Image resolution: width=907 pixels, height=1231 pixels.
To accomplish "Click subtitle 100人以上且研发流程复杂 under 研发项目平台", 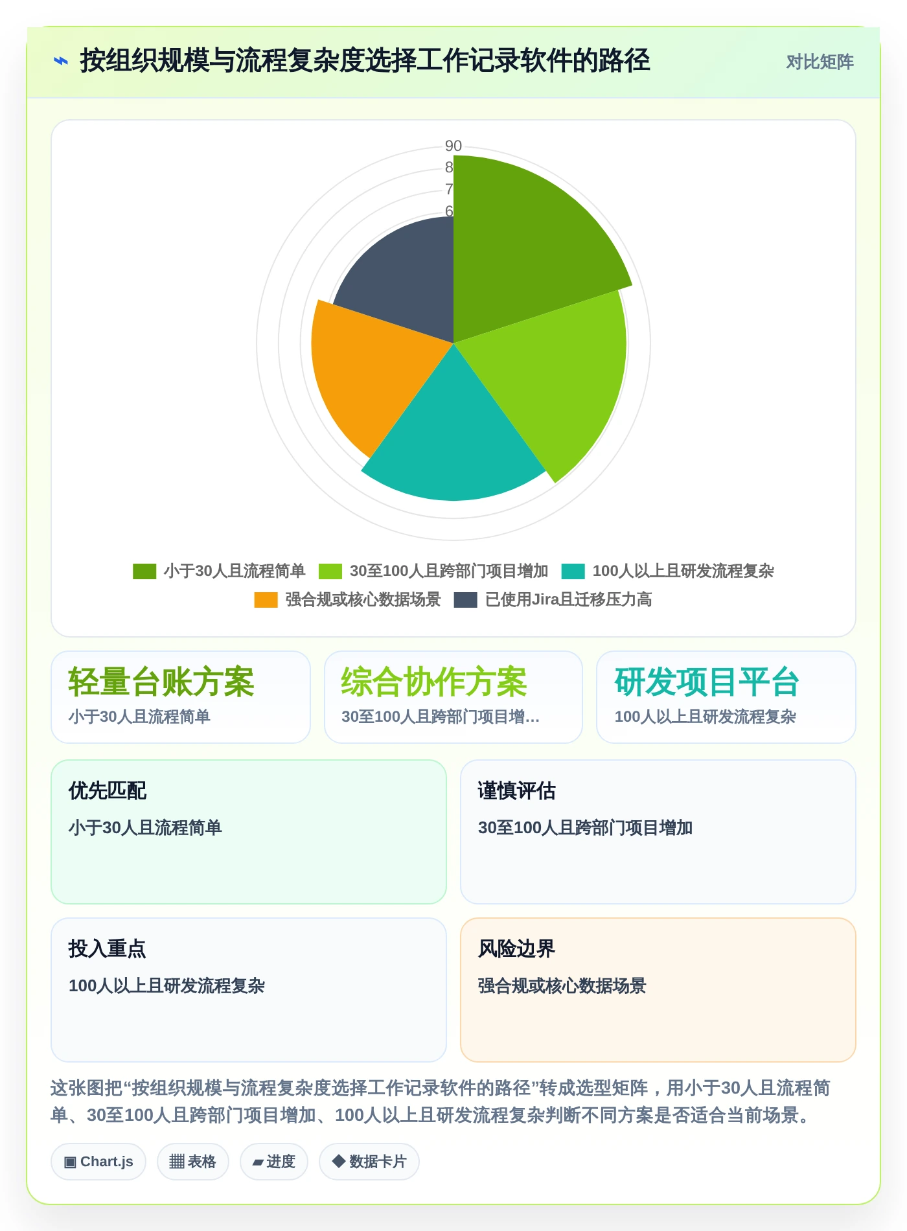I will tap(705, 717).
